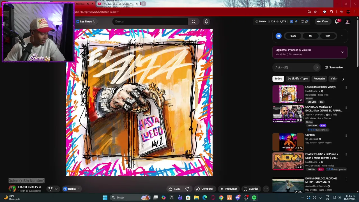Click the Windows taskbar search box
The height and width of the screenshot is (202, 359).
(130, 198)
